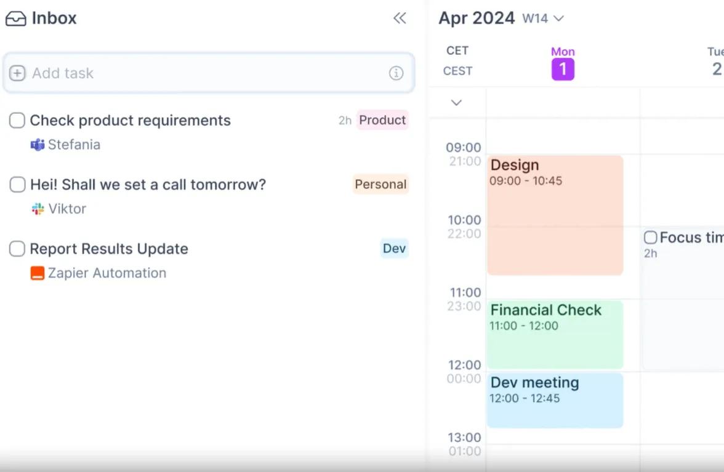Viewport: 724px width, 472px height.
Task: Select Monday date badge 1
Action: point(563,69)
